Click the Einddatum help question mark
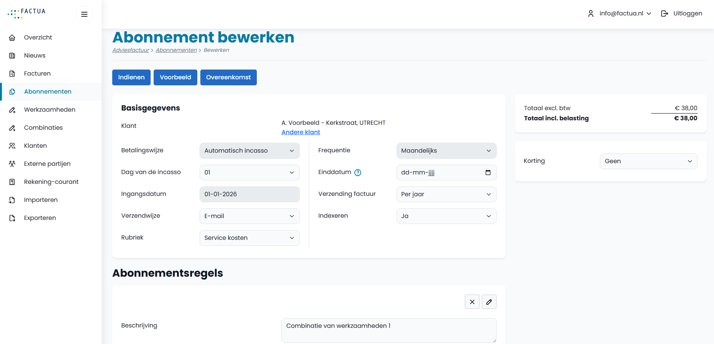The width and height of the screenshot is (714, 344). [x=358, y=173]
